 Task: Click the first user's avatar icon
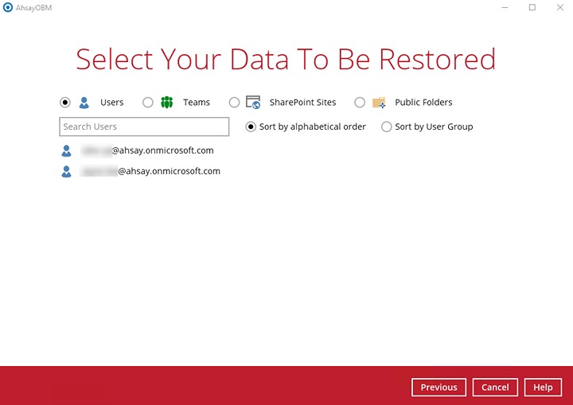click(67, 150)
